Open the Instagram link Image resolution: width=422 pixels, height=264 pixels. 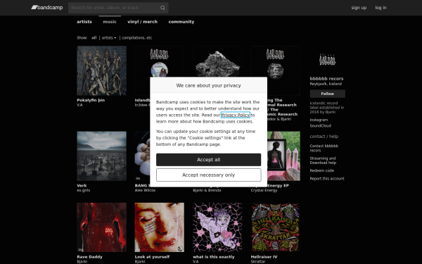click(319, 120)
